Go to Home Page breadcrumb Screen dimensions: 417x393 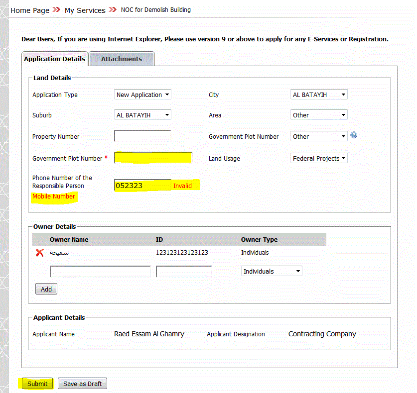click(x=30, y=10)
